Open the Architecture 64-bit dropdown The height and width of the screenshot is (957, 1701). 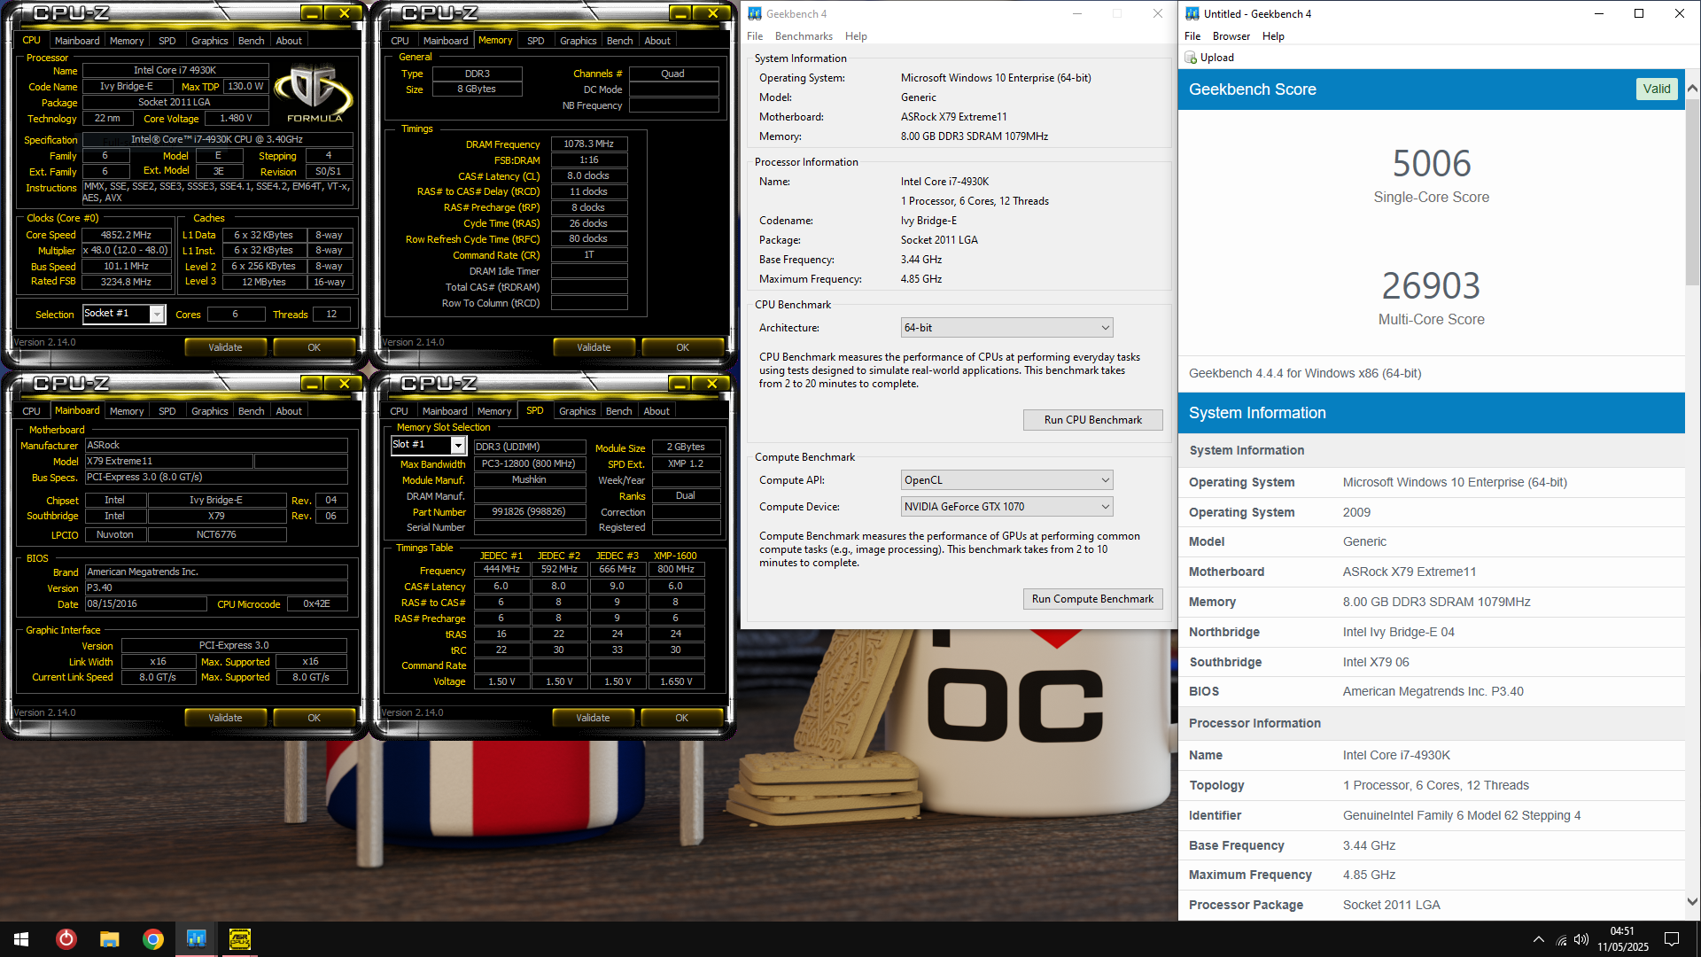[1006, 328]
